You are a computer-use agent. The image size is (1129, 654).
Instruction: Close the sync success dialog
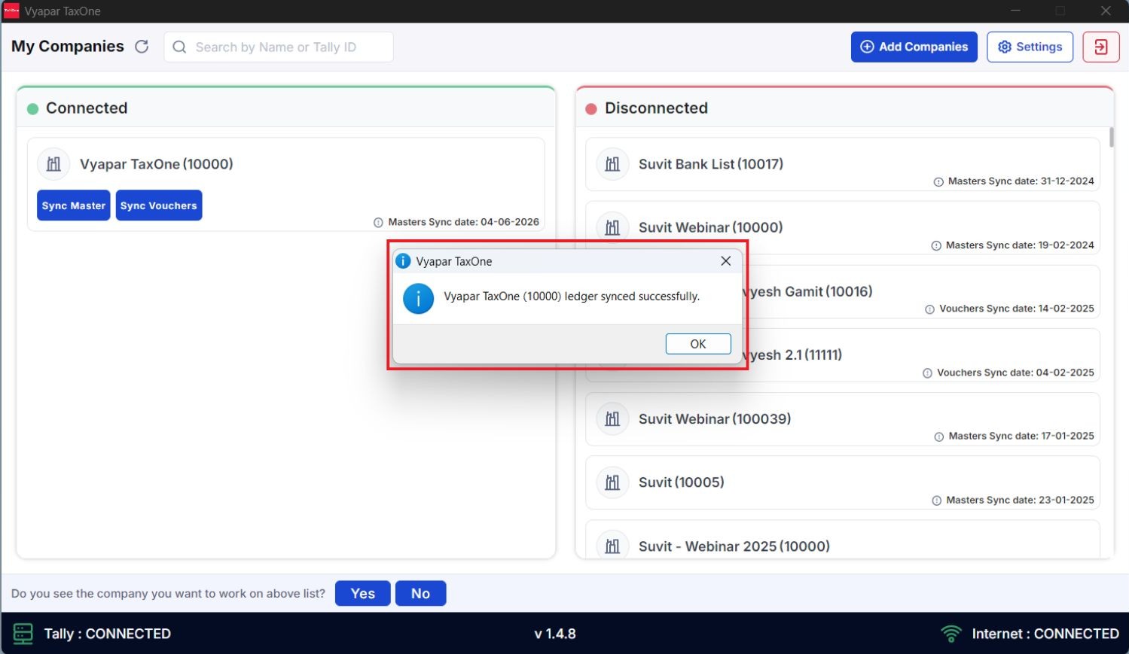tap(725, 261)
